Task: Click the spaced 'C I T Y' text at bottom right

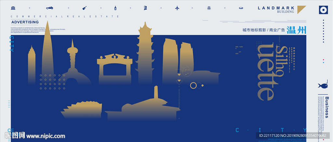Action: point(271,130)
